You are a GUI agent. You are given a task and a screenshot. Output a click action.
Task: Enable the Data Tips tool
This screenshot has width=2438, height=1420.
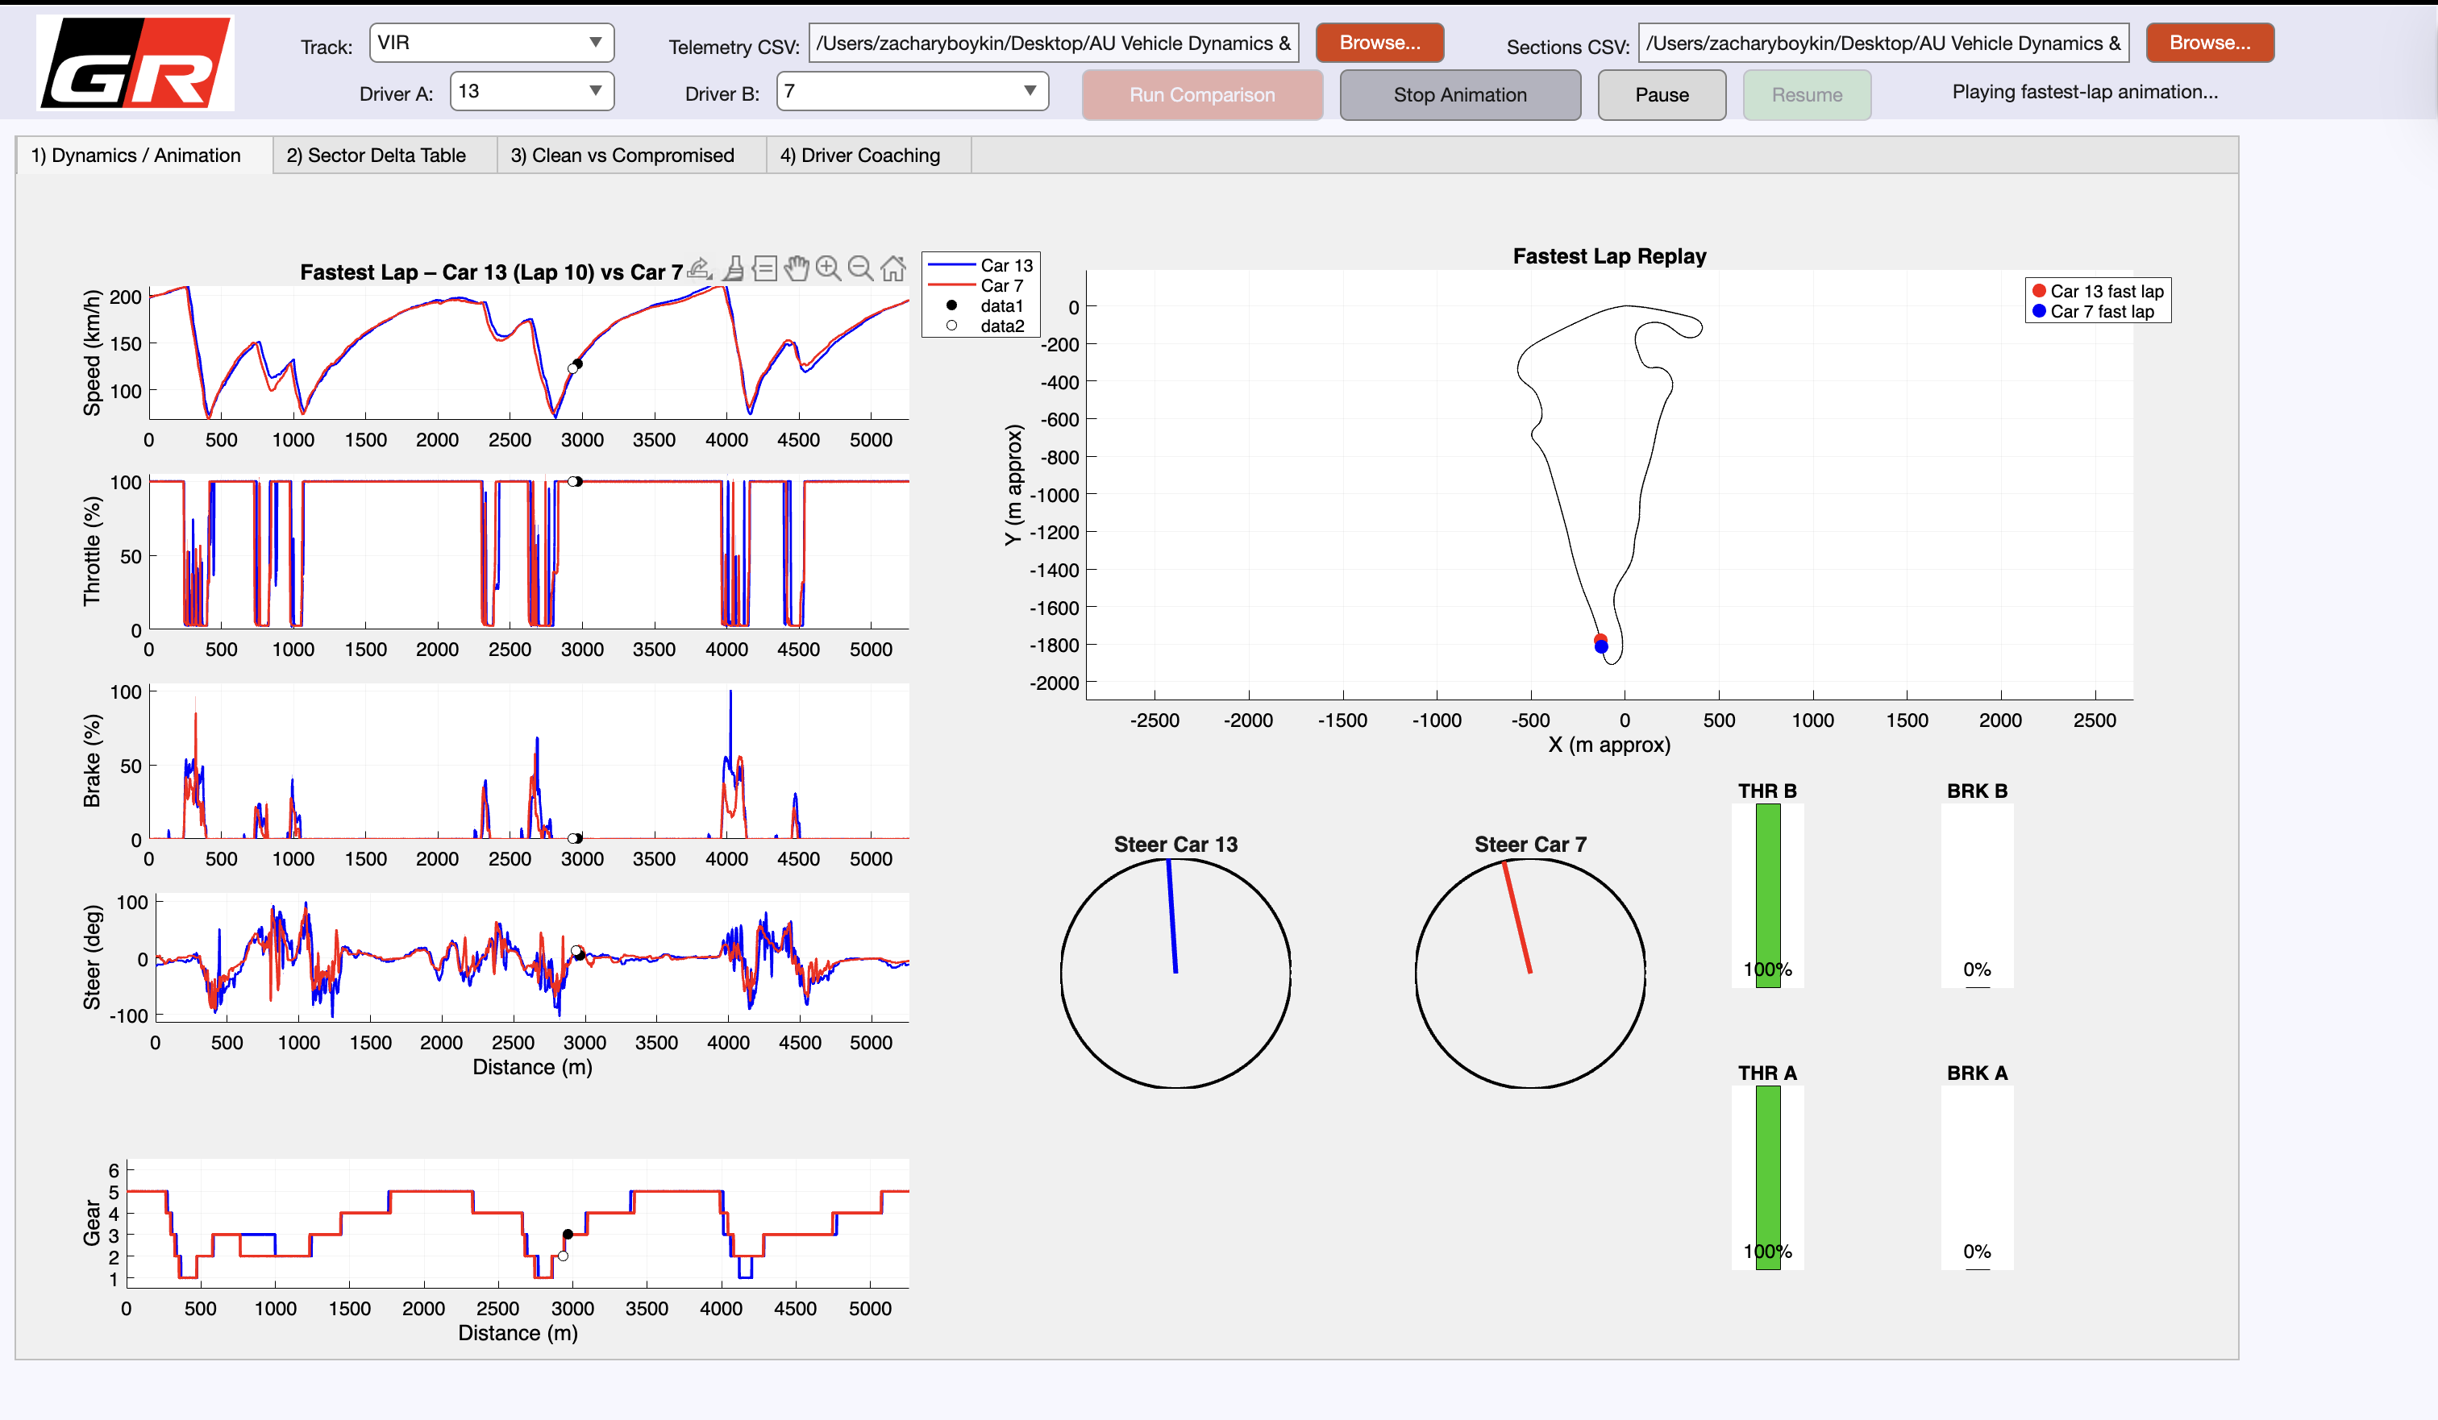tap(764, 269)
